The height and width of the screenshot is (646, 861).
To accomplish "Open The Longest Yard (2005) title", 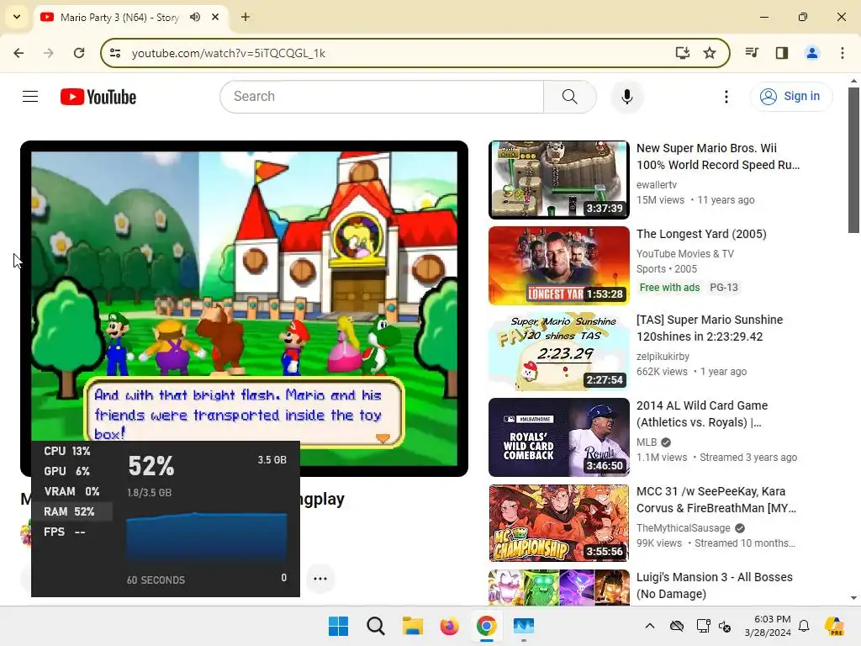I will [x=701, y=234].
